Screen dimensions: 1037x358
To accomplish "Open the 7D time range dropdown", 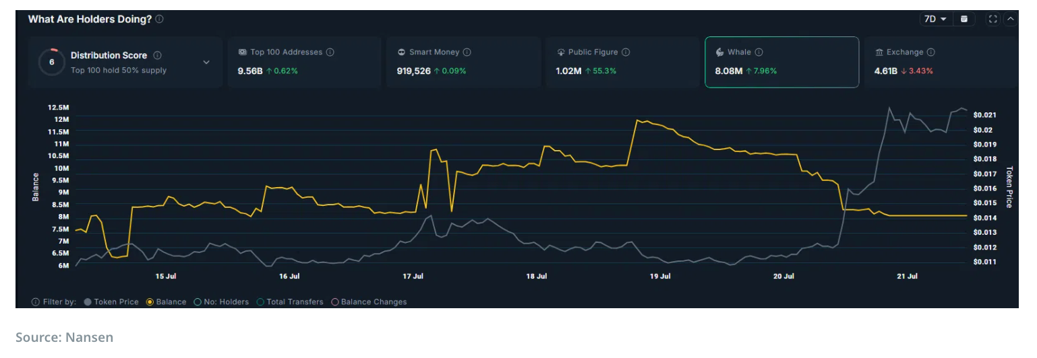I will coord(935,20).
